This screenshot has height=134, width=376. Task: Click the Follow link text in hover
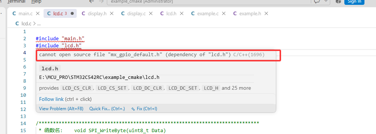(x=51, y=99)
